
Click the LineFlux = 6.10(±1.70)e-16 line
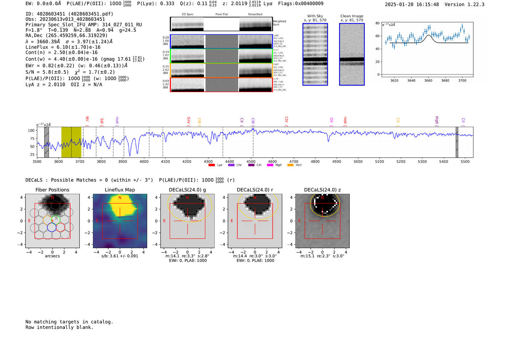63,47
